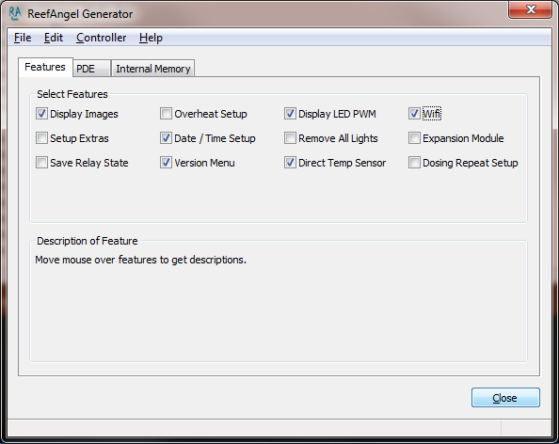Viewport: 559px width, 444px height.
Task: Disable the Display LED PWM option
Action: click(x=290, y=114)
